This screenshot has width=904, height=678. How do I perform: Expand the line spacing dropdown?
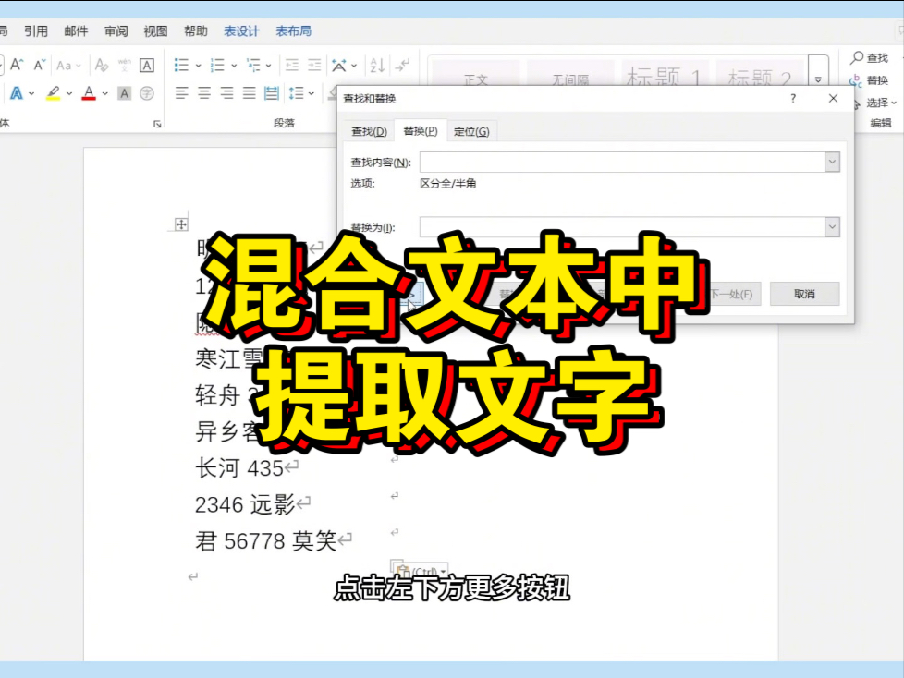point(311,93)
